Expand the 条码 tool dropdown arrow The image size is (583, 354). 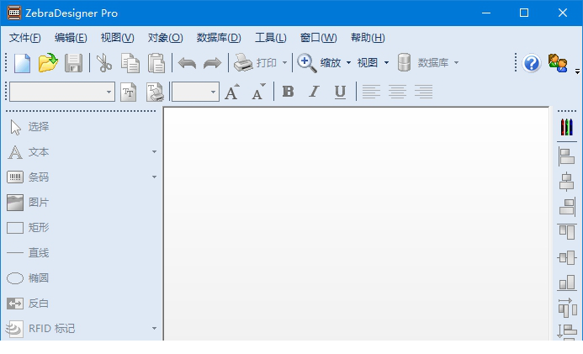coord(154,177)
